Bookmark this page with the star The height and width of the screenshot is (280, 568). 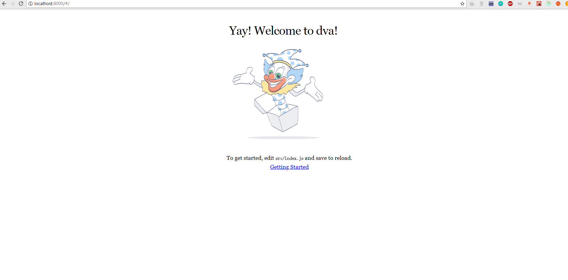[x=462, y=4]
